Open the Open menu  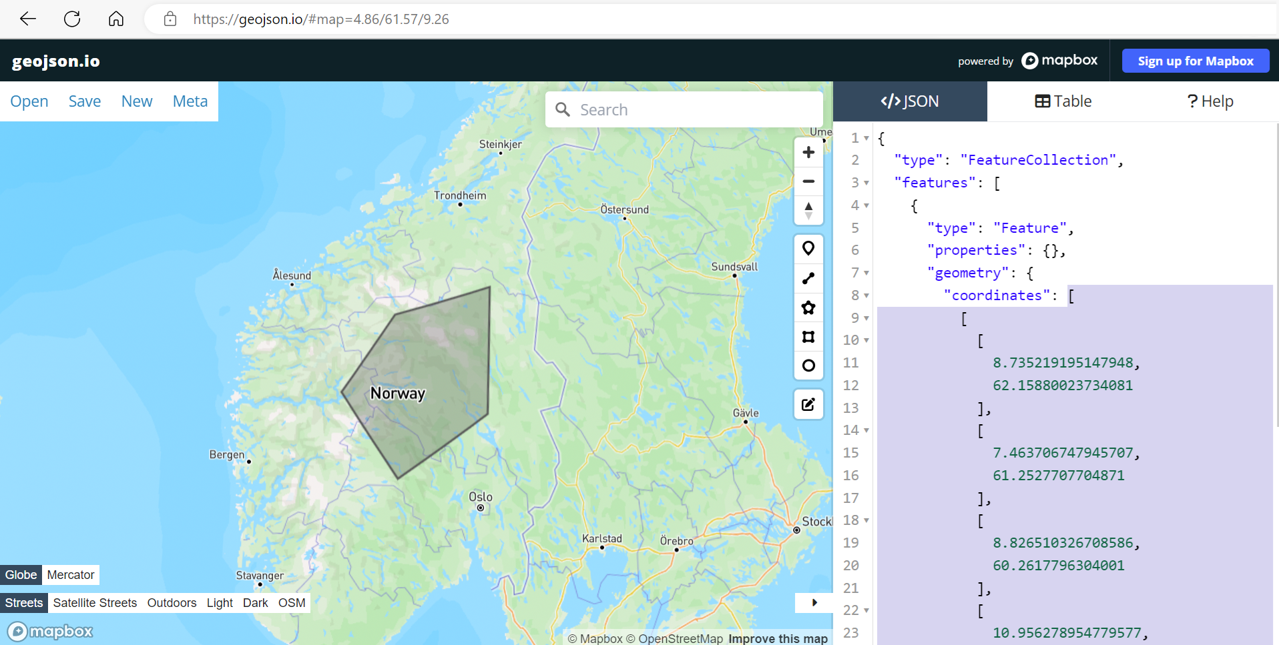click(29, 101)
